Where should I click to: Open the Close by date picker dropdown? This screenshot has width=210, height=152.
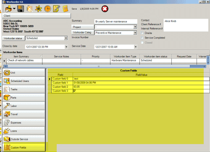pyautogui.click(x=66, y=47)
